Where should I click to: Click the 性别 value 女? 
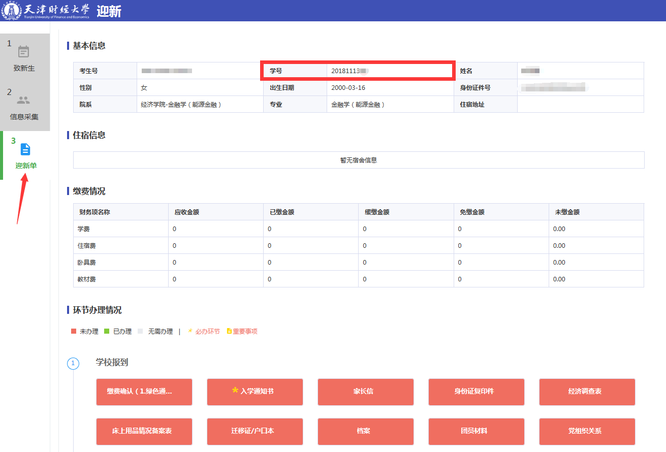[144, 88]
